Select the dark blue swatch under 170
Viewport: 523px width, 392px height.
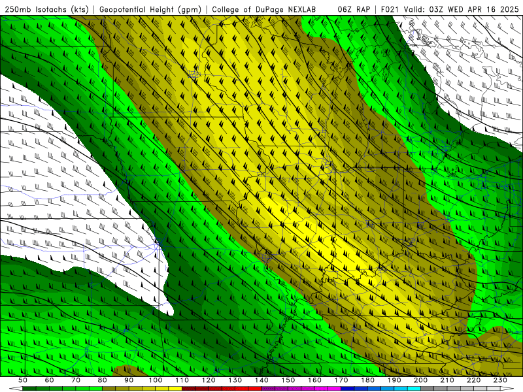pyautogui.click(x=348, y=389)
